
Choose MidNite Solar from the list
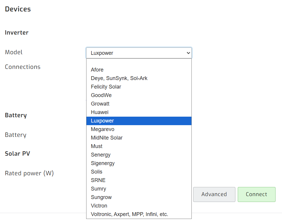(107, 138)
